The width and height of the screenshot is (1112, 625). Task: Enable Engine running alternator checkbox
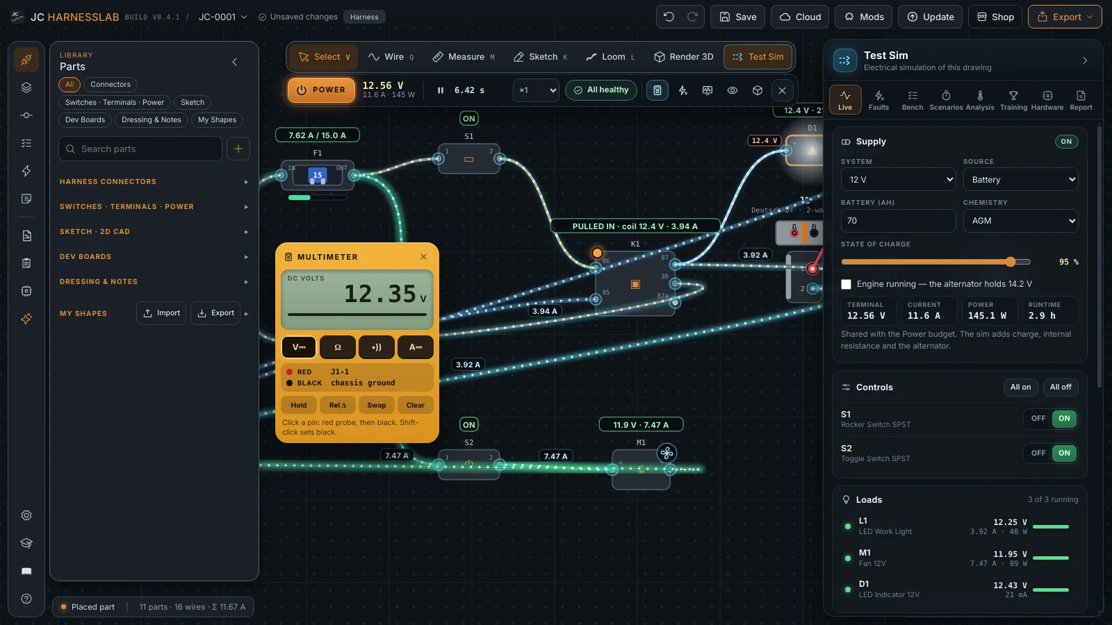click(x=846, y=284)
